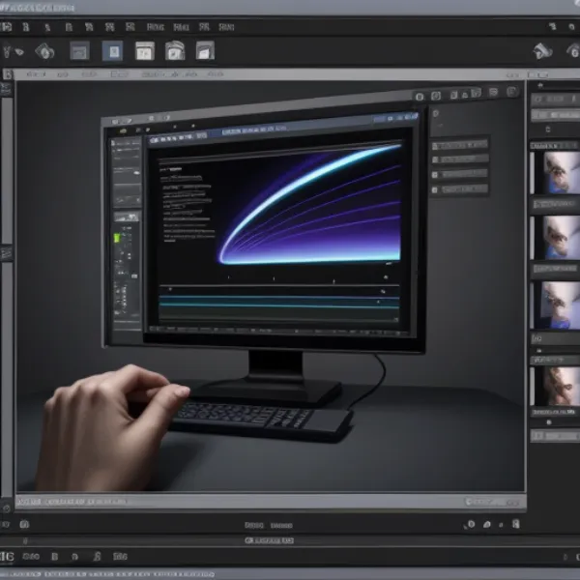Click the white calendar-like window toolbar icon

point(145,51)
